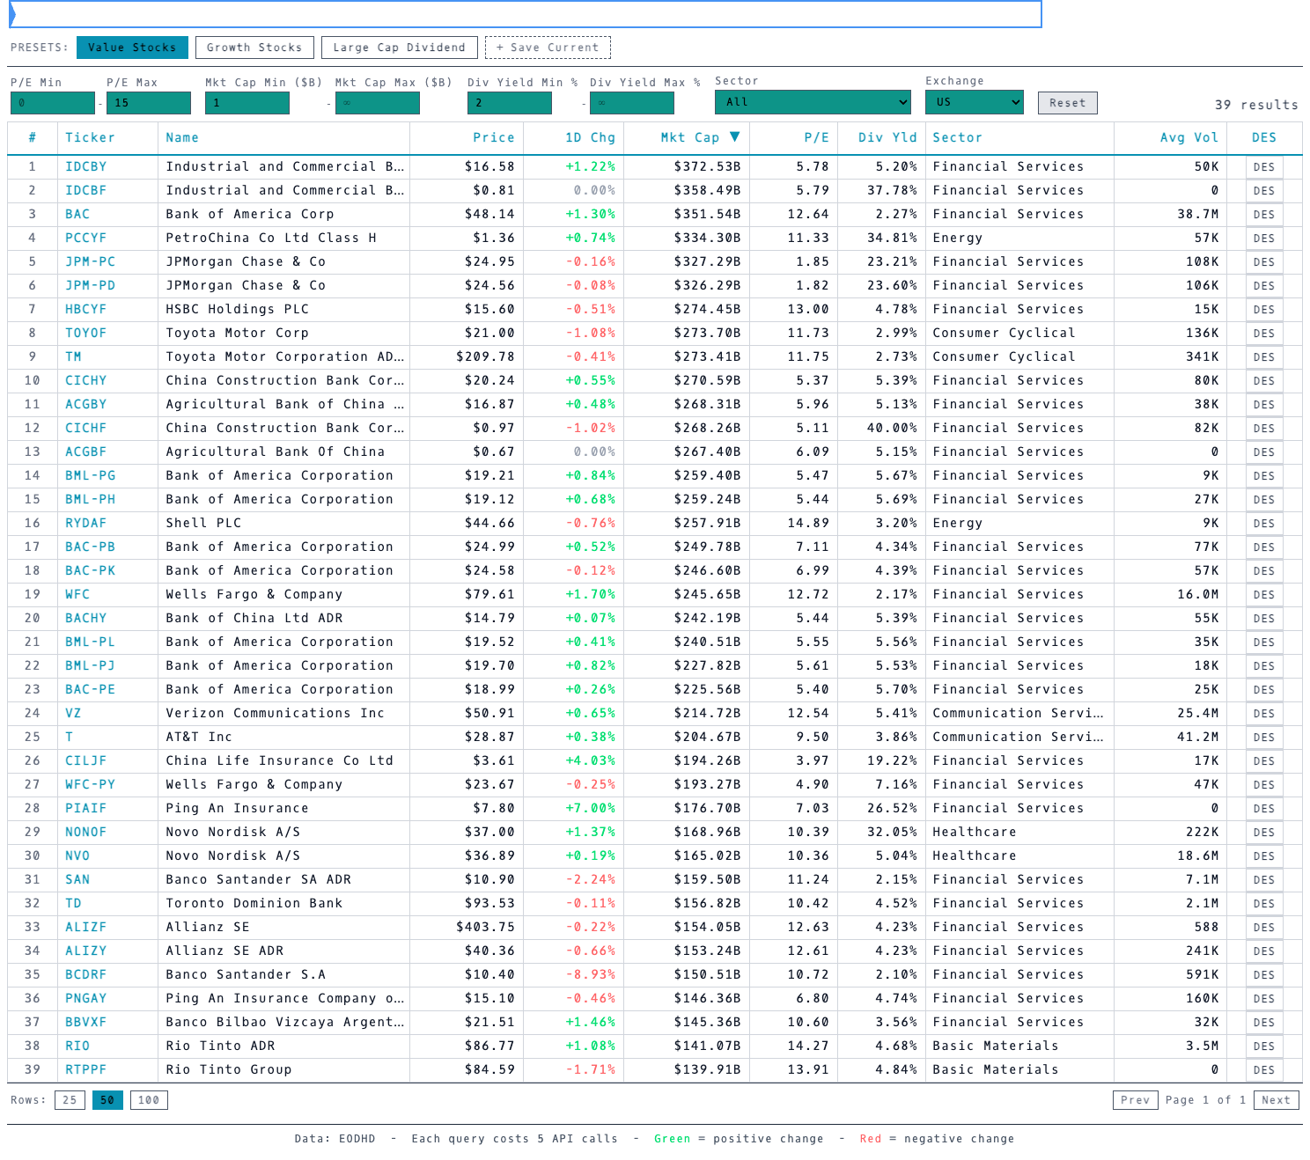Open the Sector dropdown

812,102
